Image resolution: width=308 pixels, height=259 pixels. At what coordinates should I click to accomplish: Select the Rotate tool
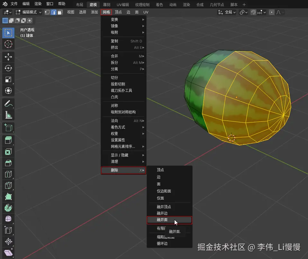(8, 68)
